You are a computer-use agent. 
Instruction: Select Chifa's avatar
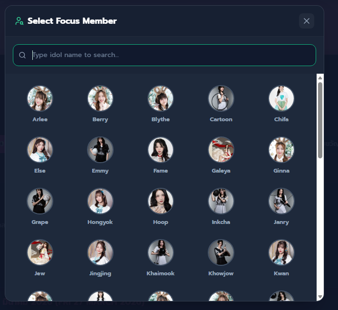[281, 98]
